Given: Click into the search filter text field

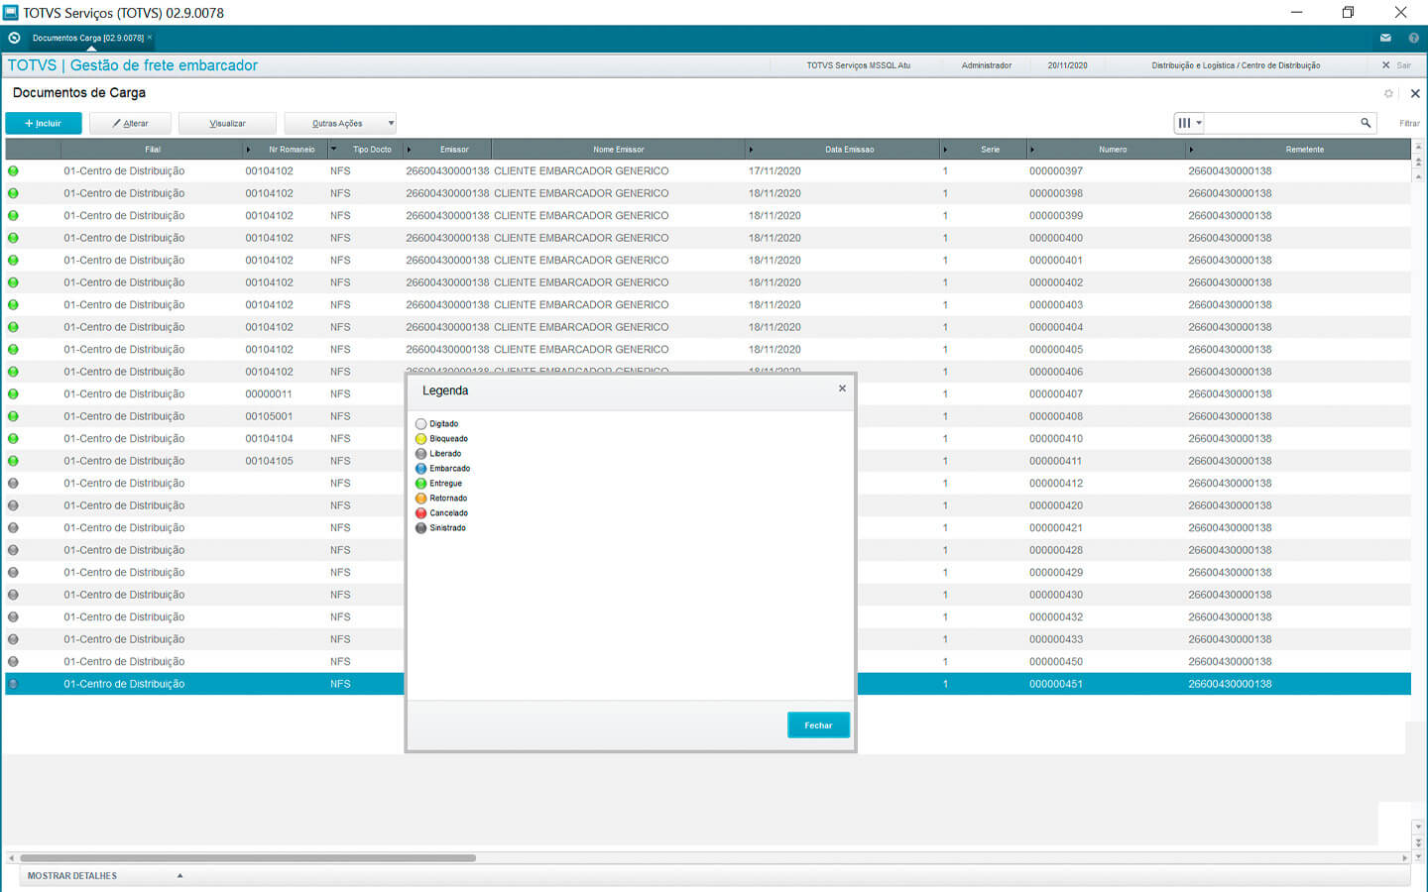Looking at the screenshot, I should 1279,123.
